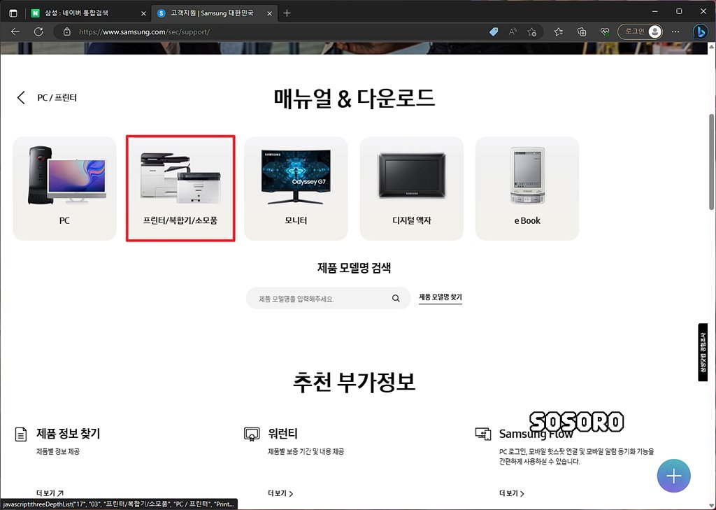The image size is (716, 510).
Task: Click the page vertical scrollbar
Action: pyautogui.click(x=711, y=162)
